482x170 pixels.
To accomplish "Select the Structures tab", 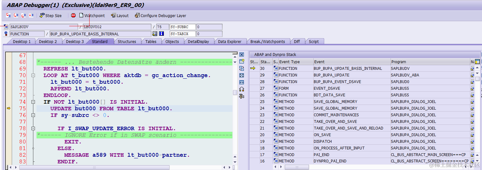I will point(127,41).
